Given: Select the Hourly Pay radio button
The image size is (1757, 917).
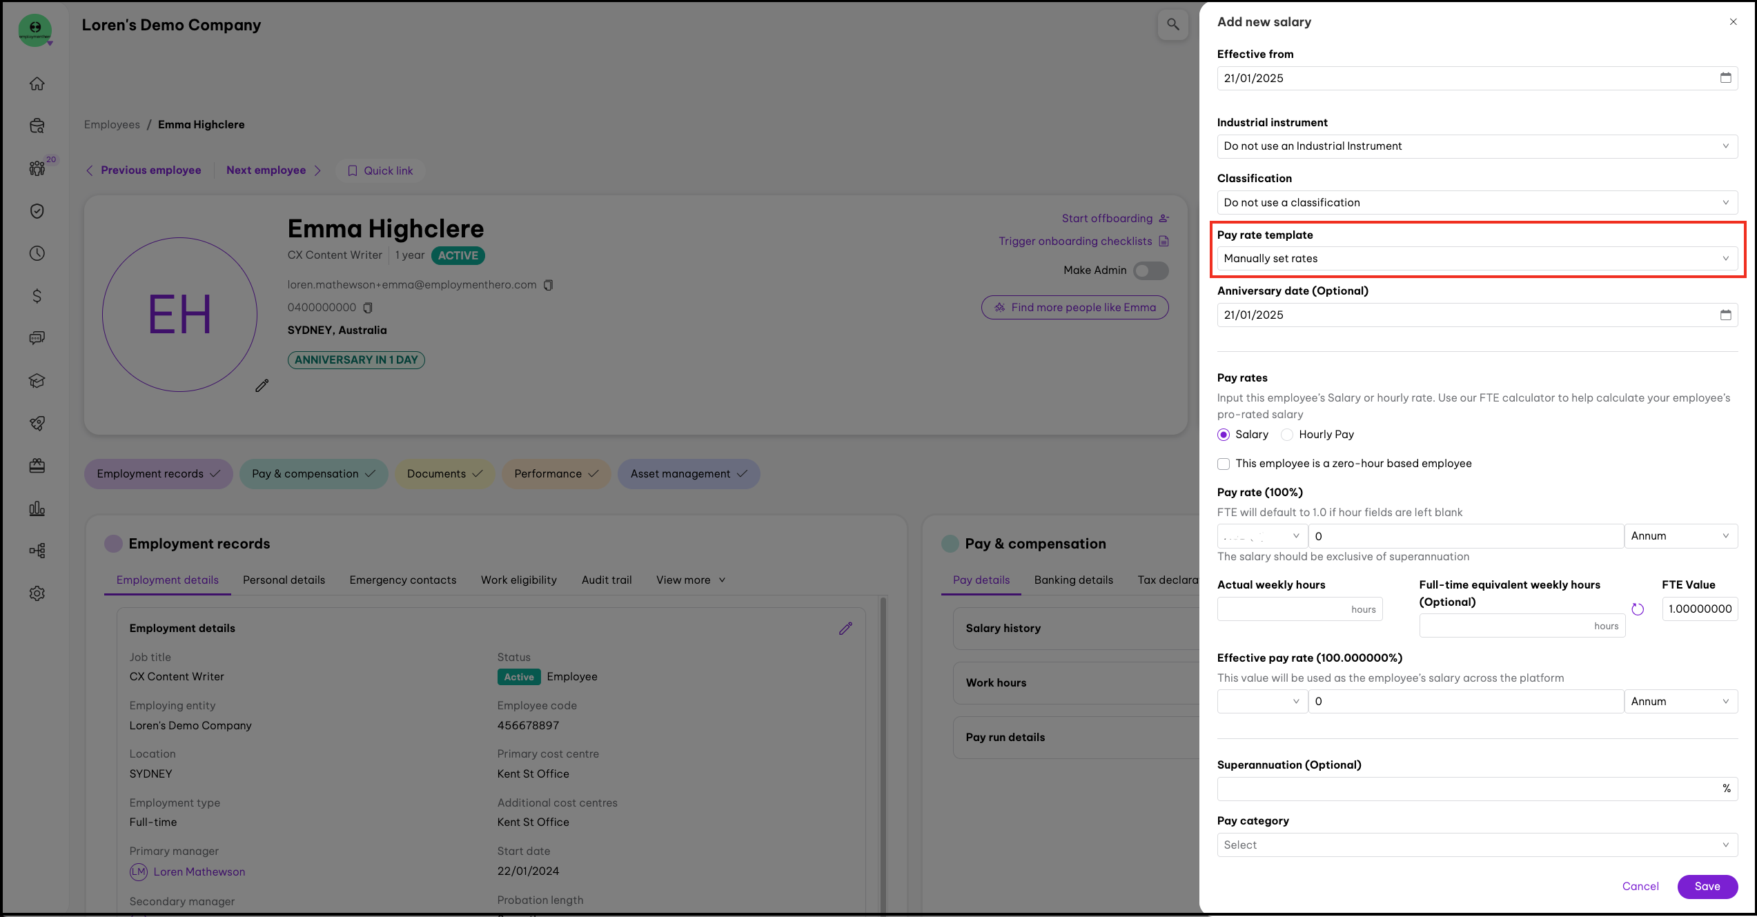Looking at the screenshot, I should pyautogui.click(x=1287, y=435).
